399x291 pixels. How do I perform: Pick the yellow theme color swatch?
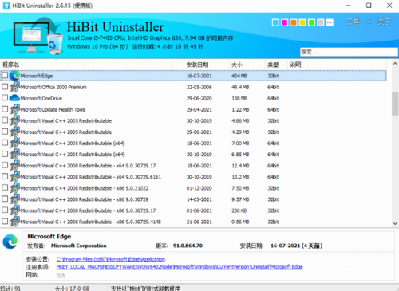[x=302, y=22]
